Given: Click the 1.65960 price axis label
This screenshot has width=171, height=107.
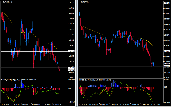Looking at the screenshot, I should pyautogui.click(x=71, y=45).
